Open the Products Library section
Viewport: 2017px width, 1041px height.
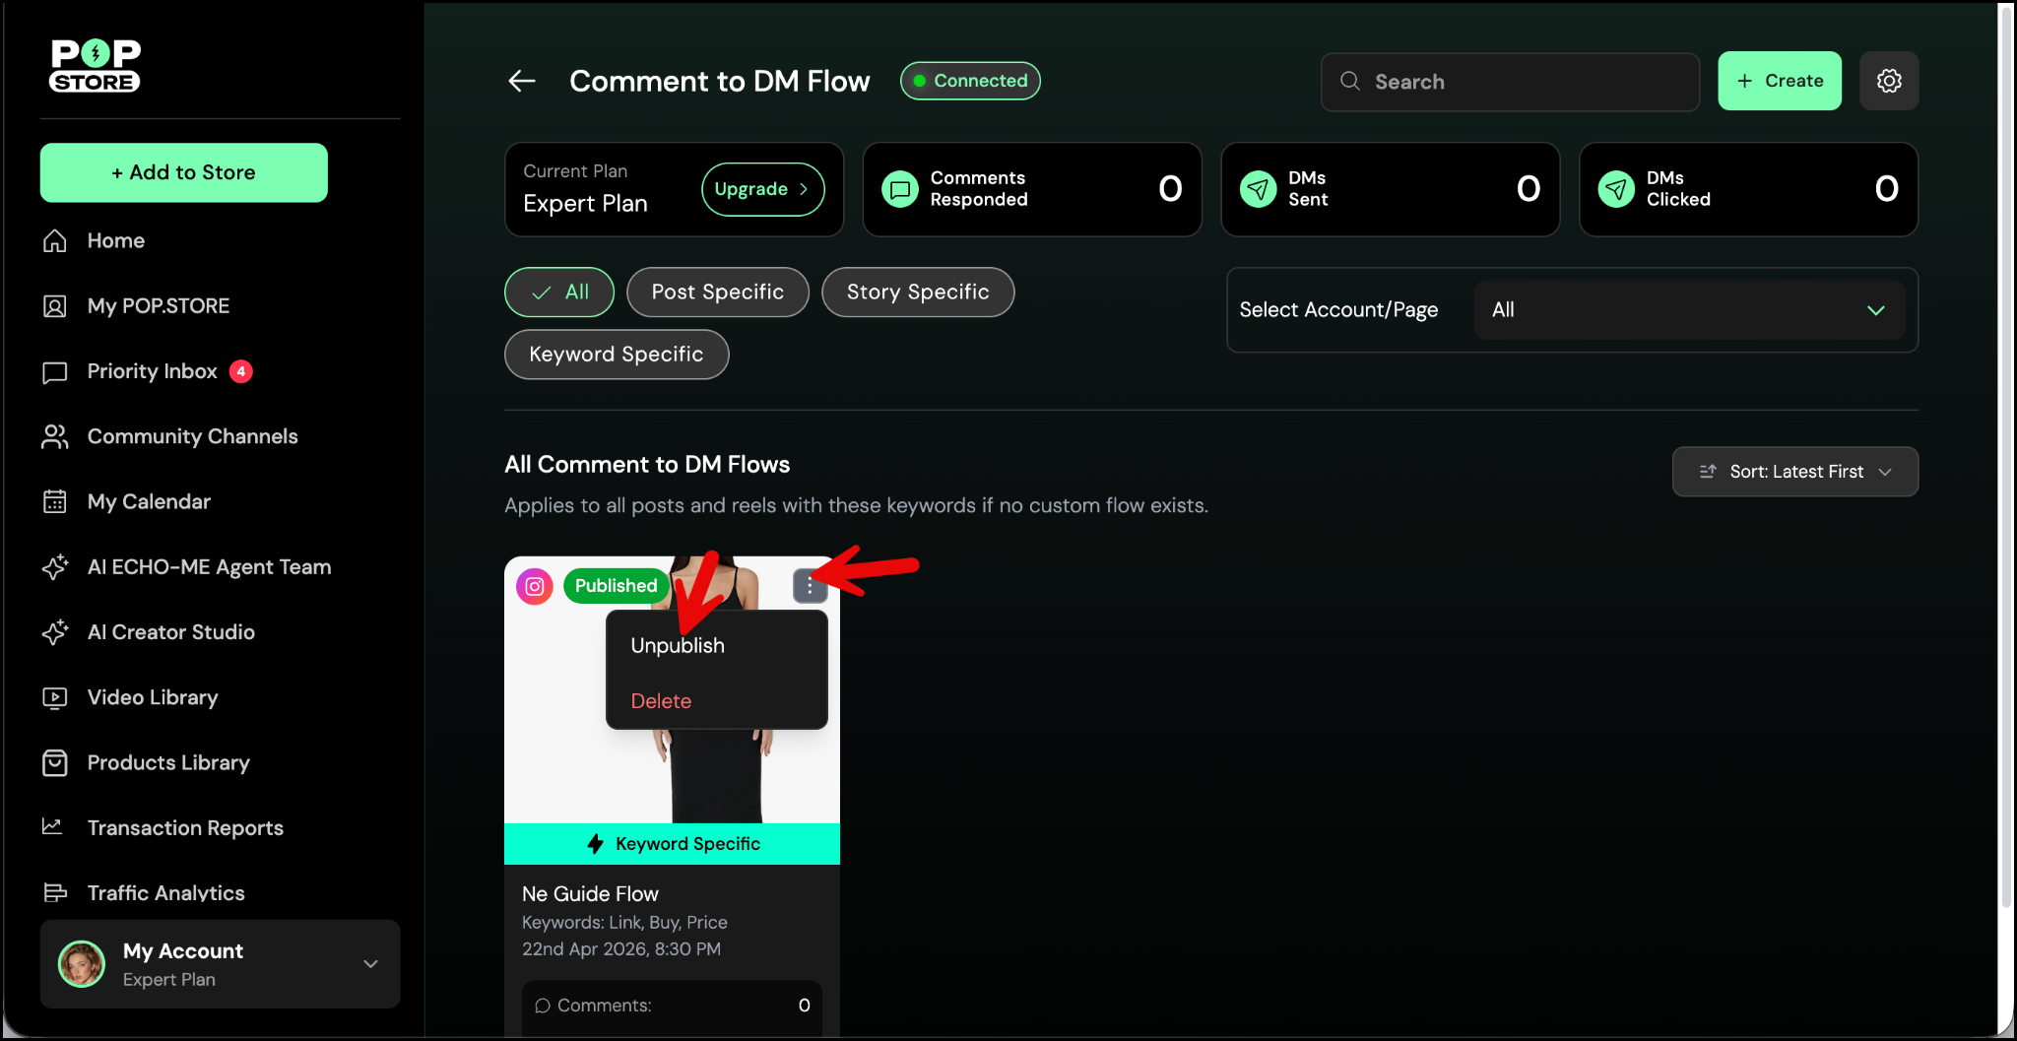pos(168,762)
